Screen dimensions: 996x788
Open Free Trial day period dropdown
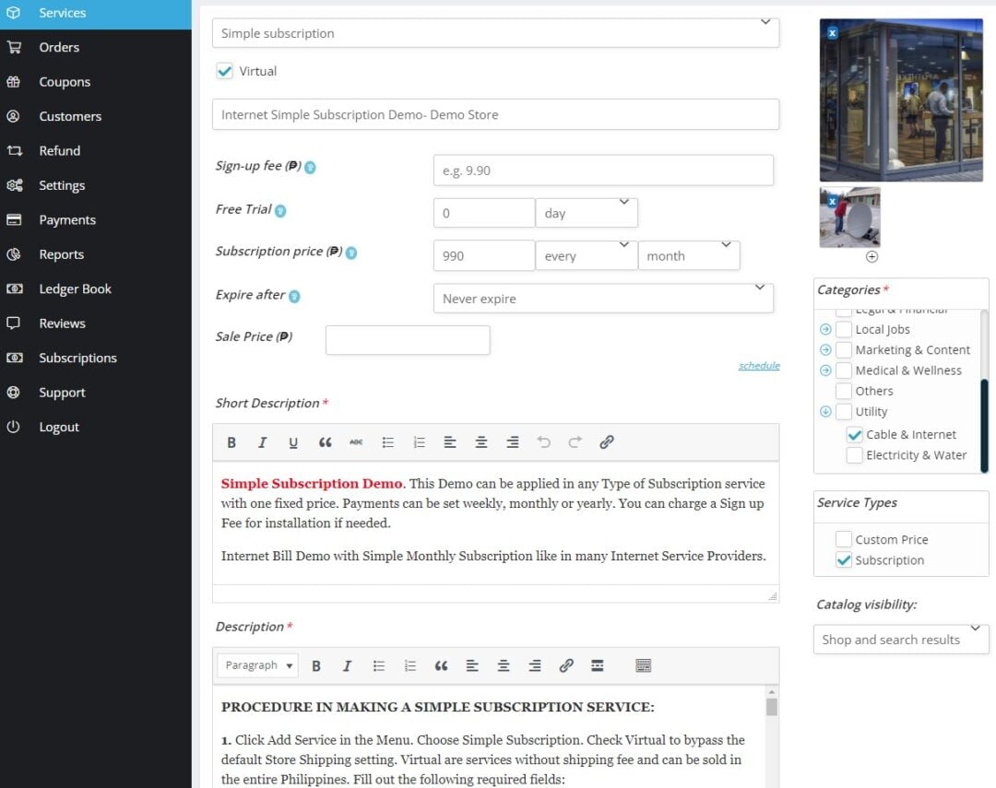point(587,213)
